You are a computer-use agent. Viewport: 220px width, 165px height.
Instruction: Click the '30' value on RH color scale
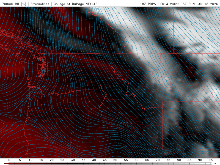[x=73, y=160]
